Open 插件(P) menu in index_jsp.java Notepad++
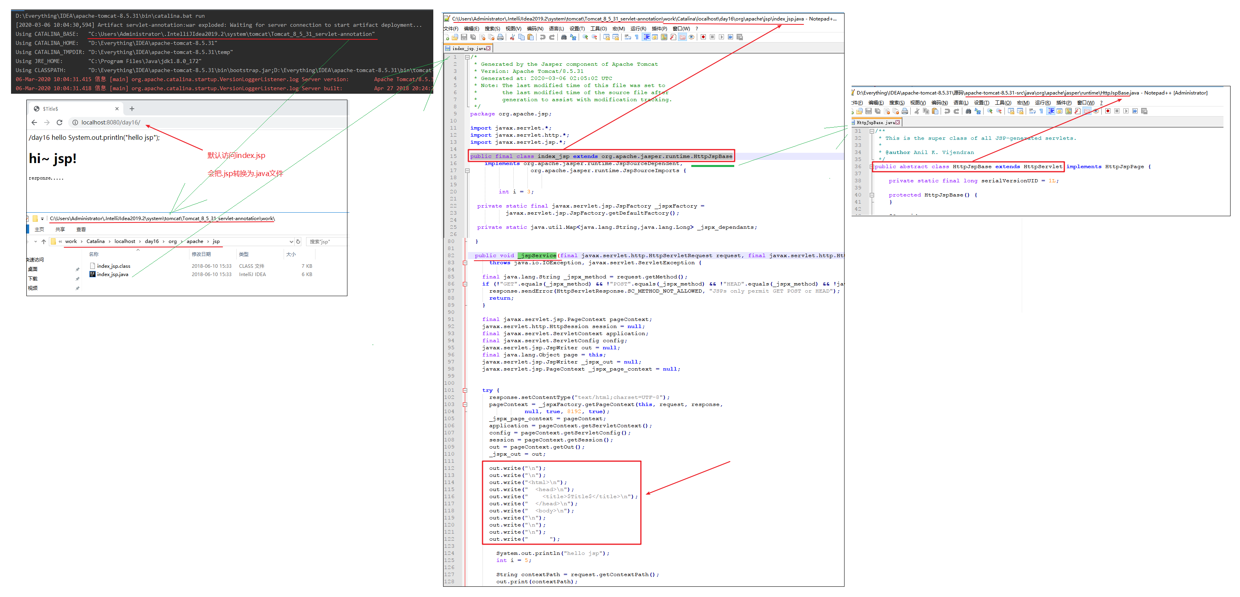Viewport: 1240px width, 597px height. coord(659,28)
